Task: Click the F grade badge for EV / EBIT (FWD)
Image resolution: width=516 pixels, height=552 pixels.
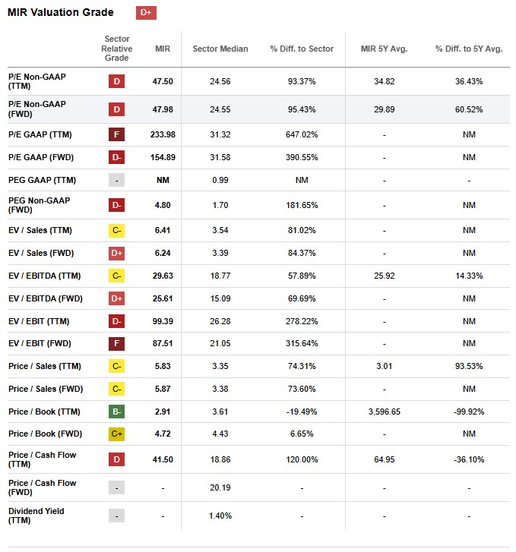Action: [x=117, y=343]
